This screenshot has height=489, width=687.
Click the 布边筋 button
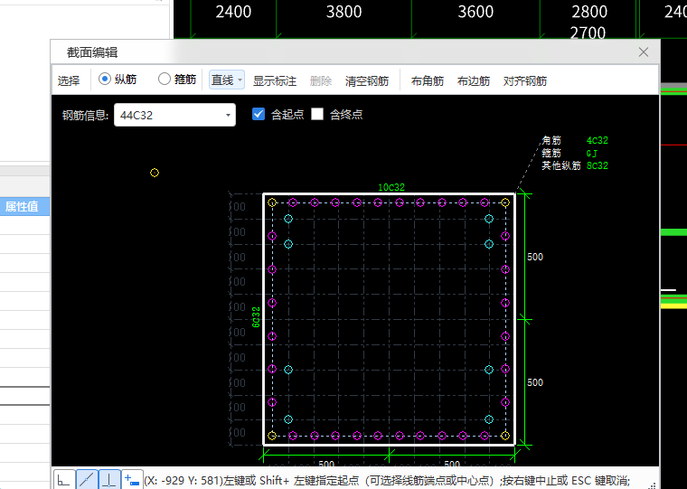[x=473, y=80]
